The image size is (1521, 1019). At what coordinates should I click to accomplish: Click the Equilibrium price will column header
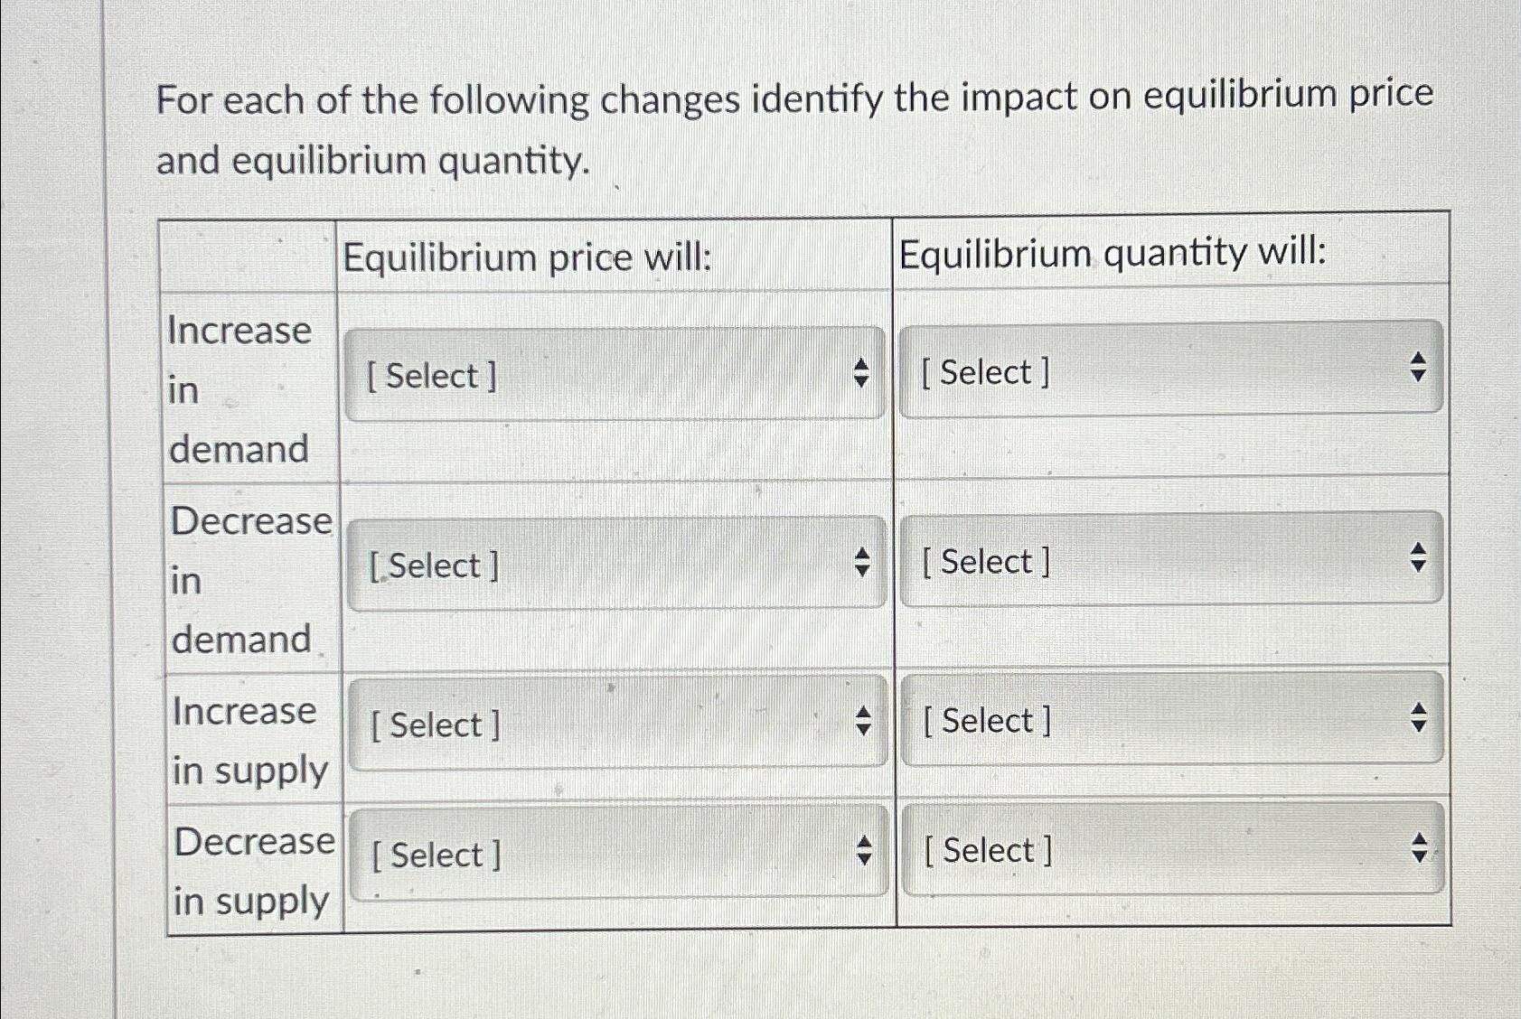tap(529, 257)
